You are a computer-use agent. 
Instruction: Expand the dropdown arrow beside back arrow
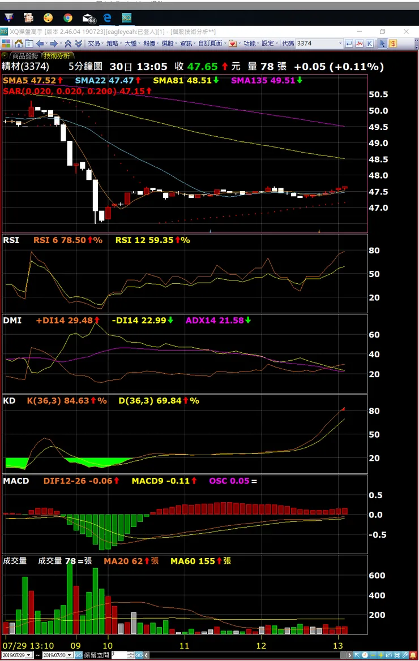(47, 44)
